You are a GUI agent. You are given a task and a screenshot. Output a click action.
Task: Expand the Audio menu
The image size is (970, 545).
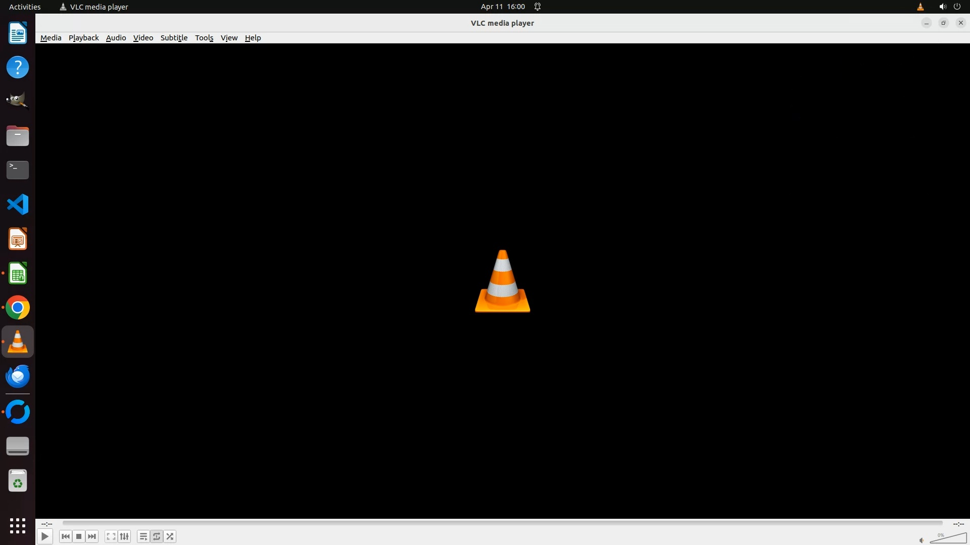tap(116, 38)
